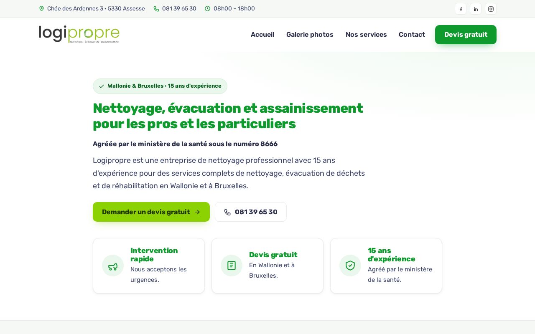Click the document icon on Devis gratuit card
Image resolution: width=535 pixels, height=334 pixels.
coord(232,266)
